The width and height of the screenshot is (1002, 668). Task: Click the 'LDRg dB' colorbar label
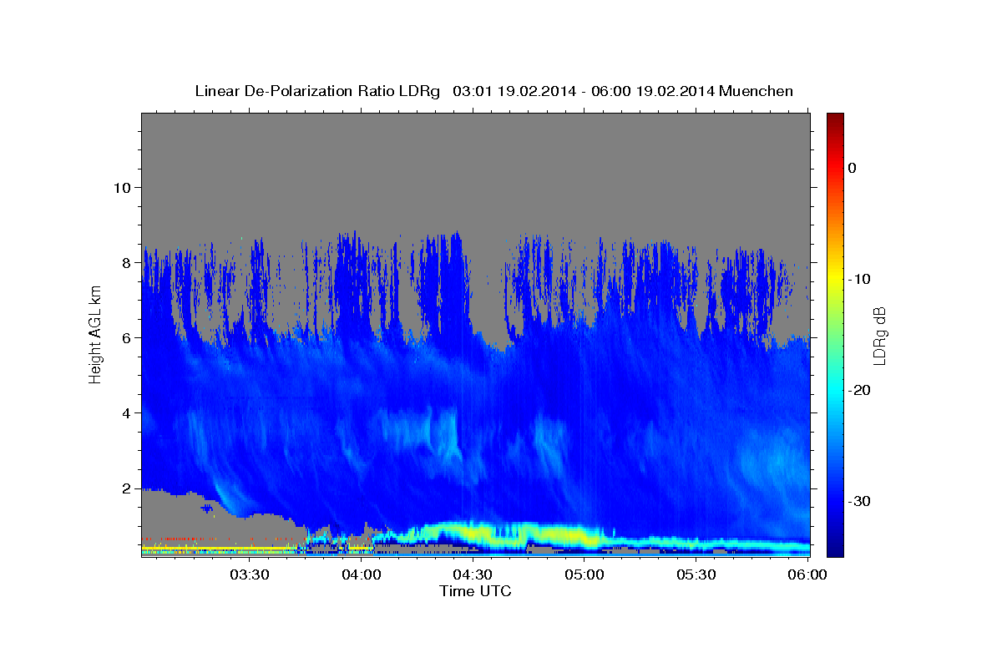pyautogui.click(x=878, y=336)
